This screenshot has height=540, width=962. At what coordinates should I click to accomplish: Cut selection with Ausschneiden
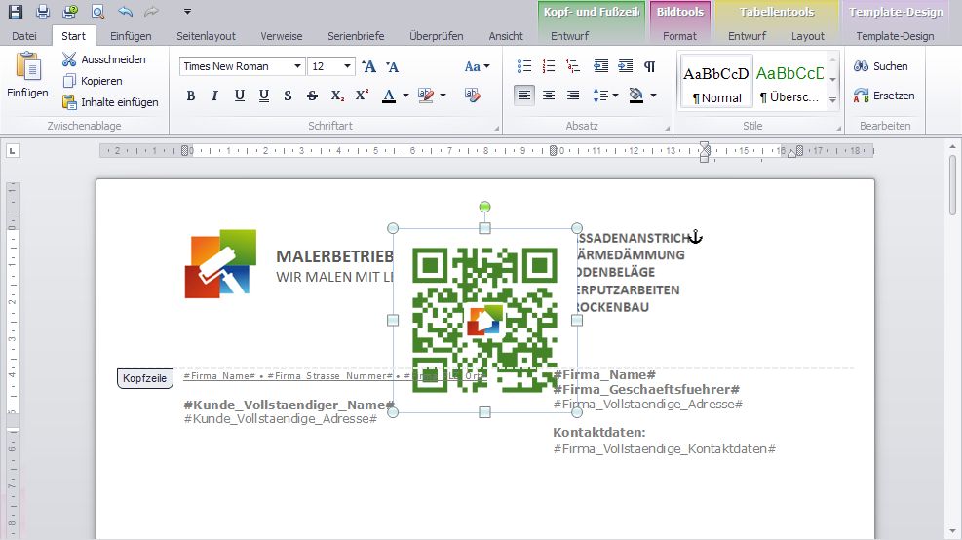tap(104, 59)
